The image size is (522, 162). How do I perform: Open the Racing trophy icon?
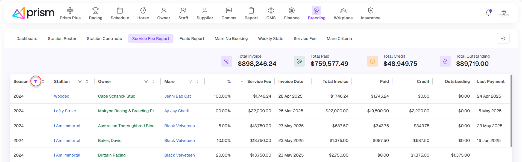click(95, 11)
